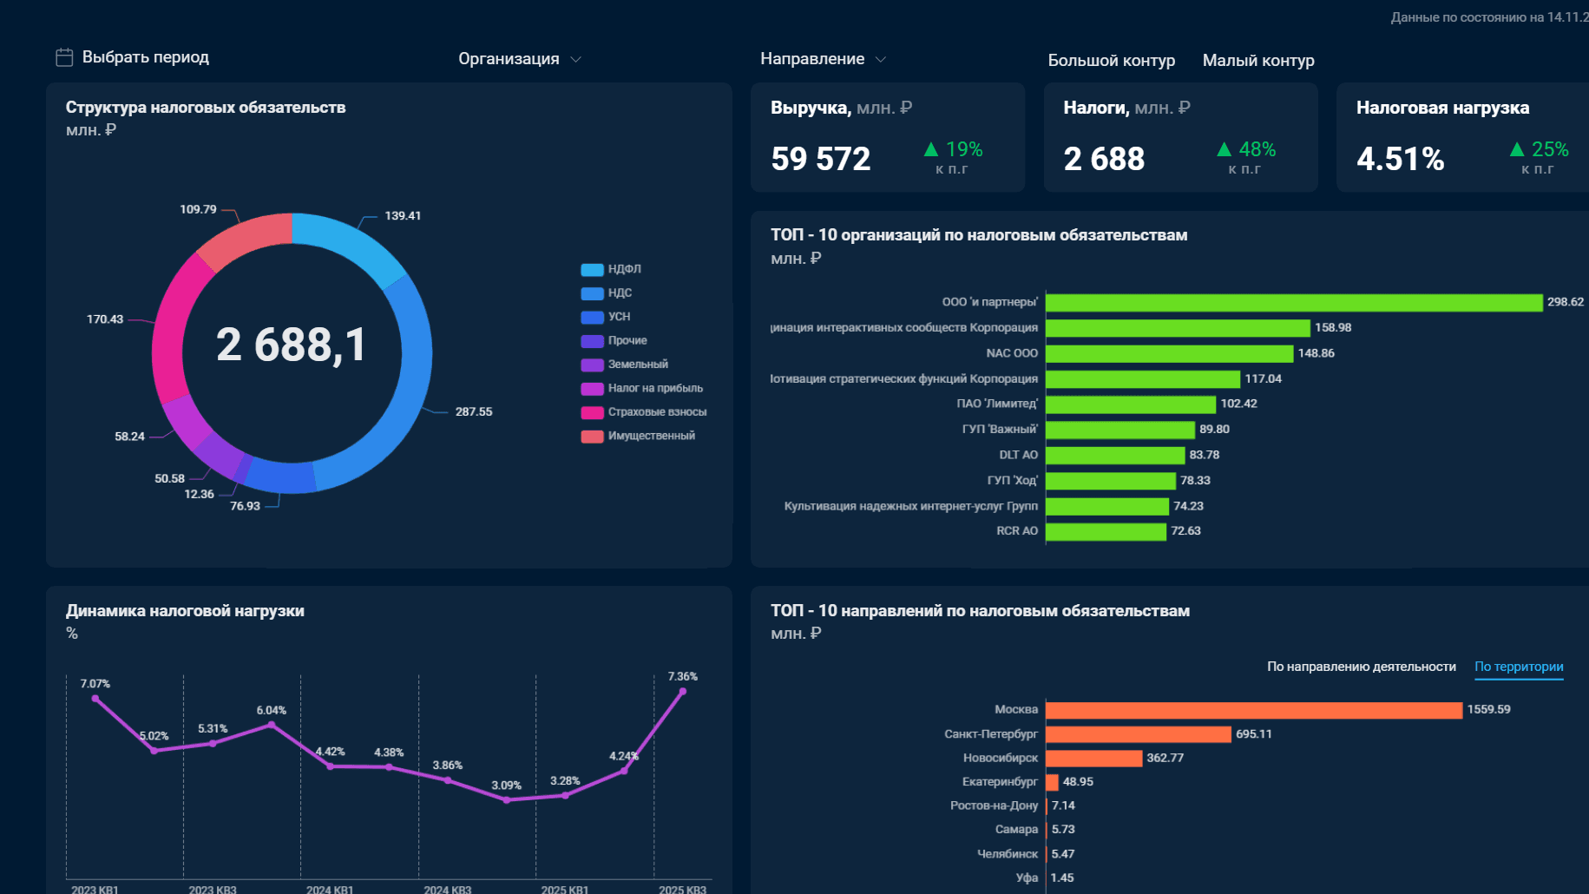Viewport: 1589px width, 894px height.
Task: Click the green growth arrow in Налоги card
Action: coord(1224,149)
